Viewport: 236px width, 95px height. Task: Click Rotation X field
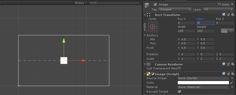click(188, 54)
